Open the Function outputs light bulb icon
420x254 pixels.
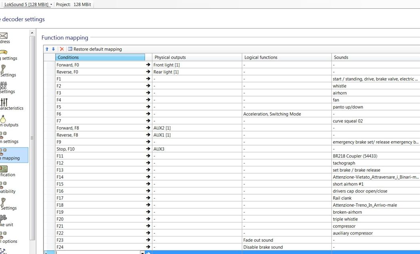[x=4, y=119]
